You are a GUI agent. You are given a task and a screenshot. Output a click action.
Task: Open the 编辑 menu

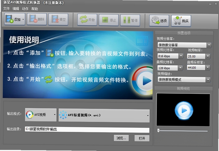point(16,9)
